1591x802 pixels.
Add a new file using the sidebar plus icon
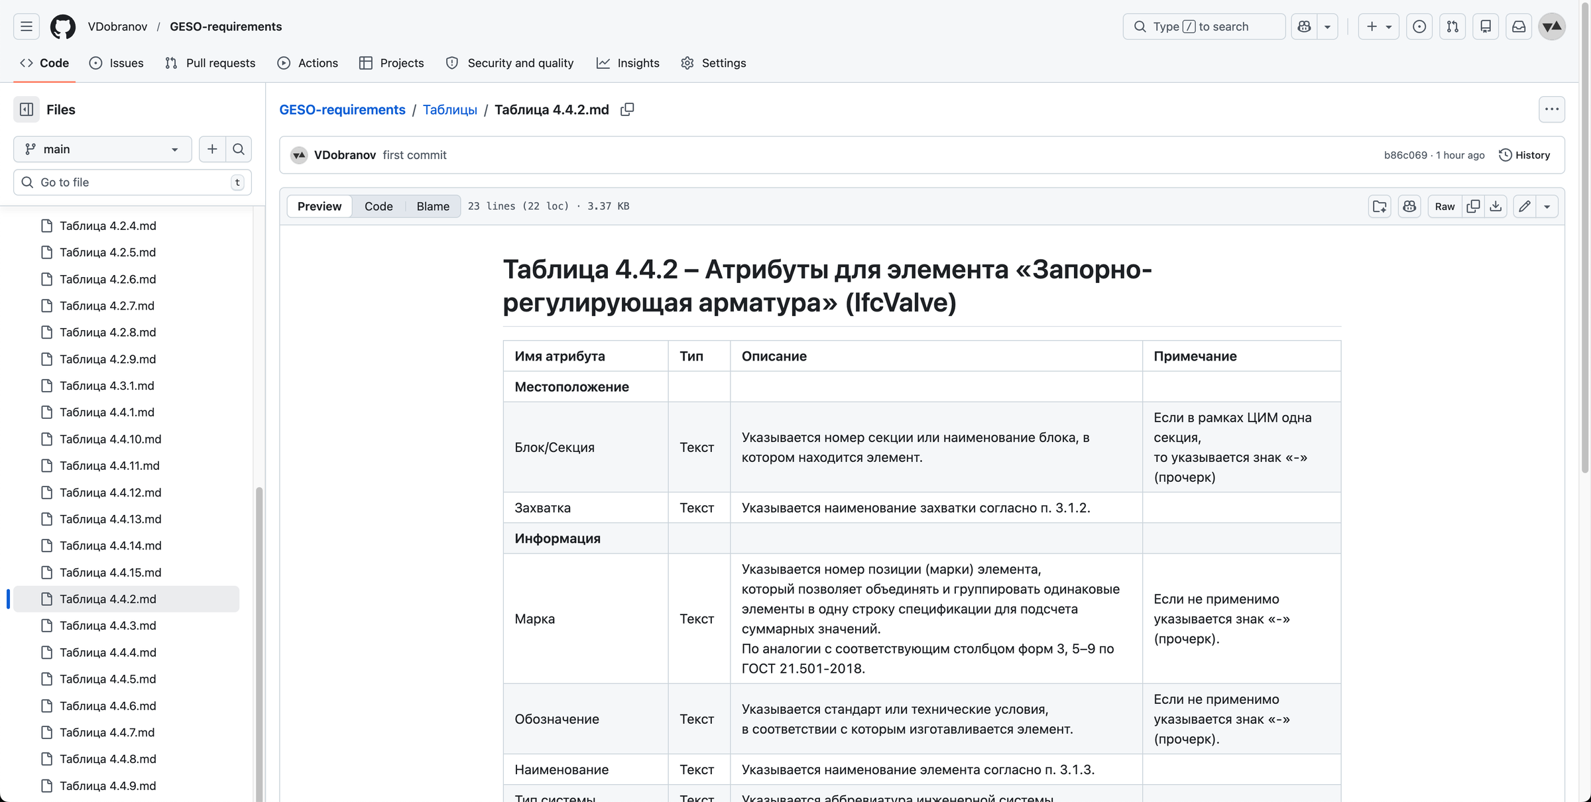(x=212, y=149)
